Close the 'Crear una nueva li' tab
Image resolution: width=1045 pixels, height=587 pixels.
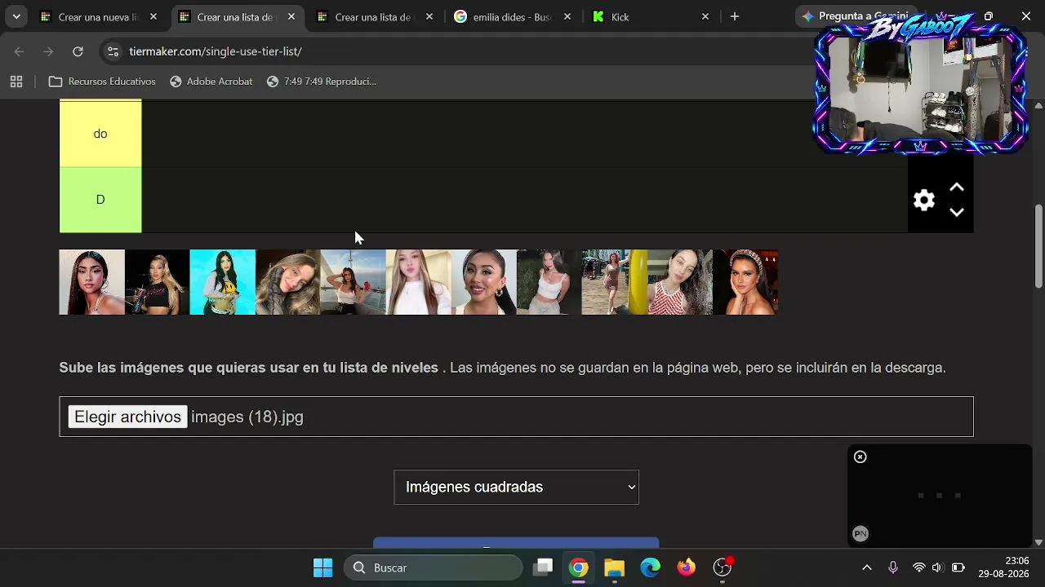pyautogui.click(x=153, y=16)
